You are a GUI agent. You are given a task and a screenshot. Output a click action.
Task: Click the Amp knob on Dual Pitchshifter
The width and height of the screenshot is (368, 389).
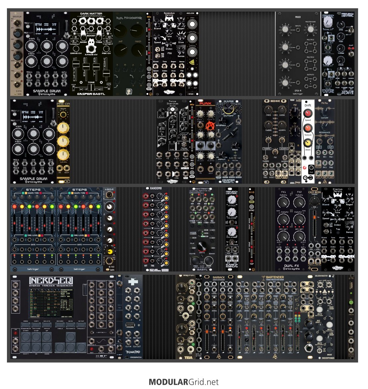click(120, 50)
